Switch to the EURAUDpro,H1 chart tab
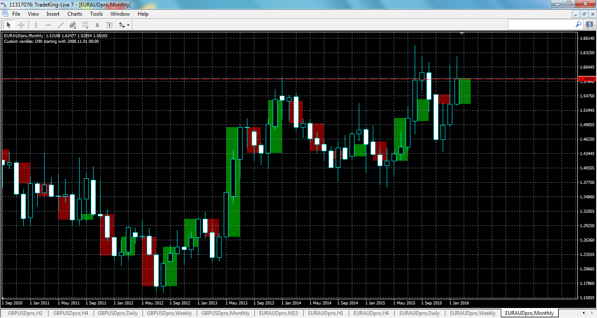This screenshot has width=597, height=318. [x=326, y=313]
